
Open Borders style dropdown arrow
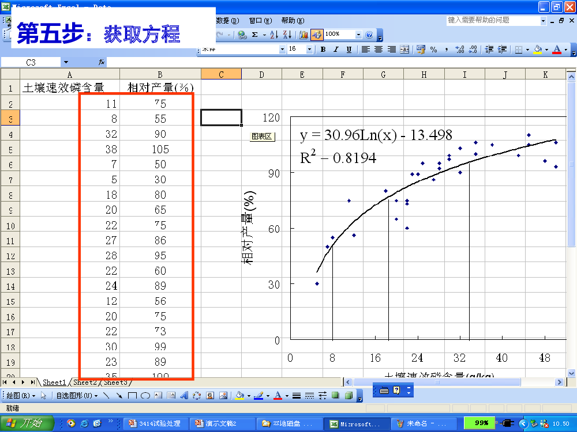527,49
